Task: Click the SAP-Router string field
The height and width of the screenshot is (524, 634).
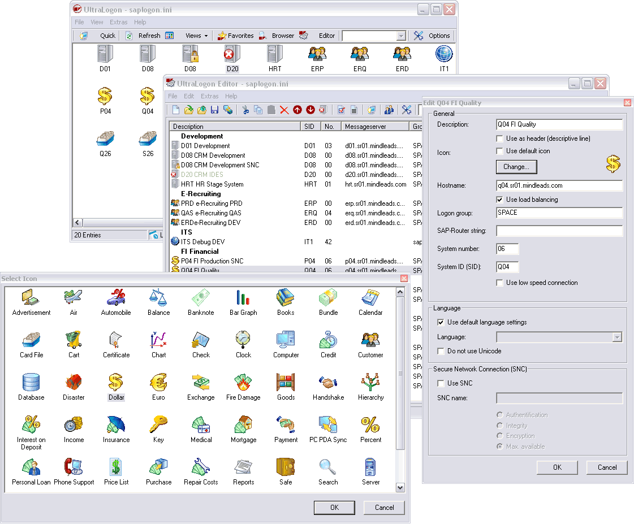Action: [x=559, y=231]
